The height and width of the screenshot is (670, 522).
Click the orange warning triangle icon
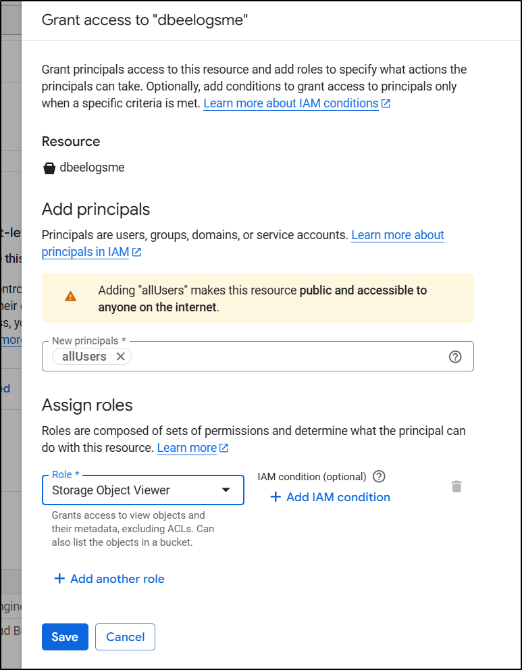point(71,297)
